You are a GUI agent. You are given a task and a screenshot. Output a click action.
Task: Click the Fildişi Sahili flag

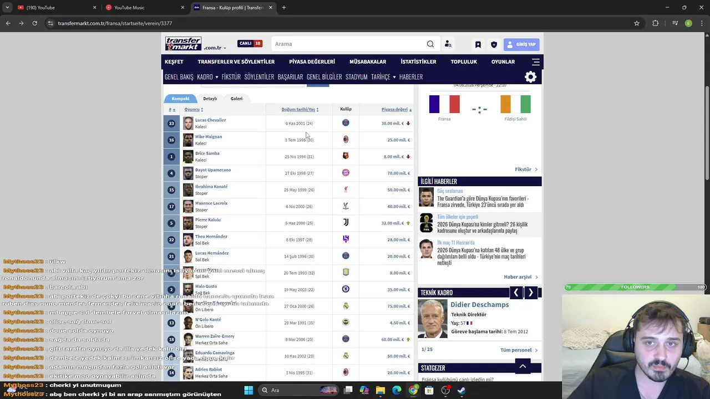click(x=515, y=104)
